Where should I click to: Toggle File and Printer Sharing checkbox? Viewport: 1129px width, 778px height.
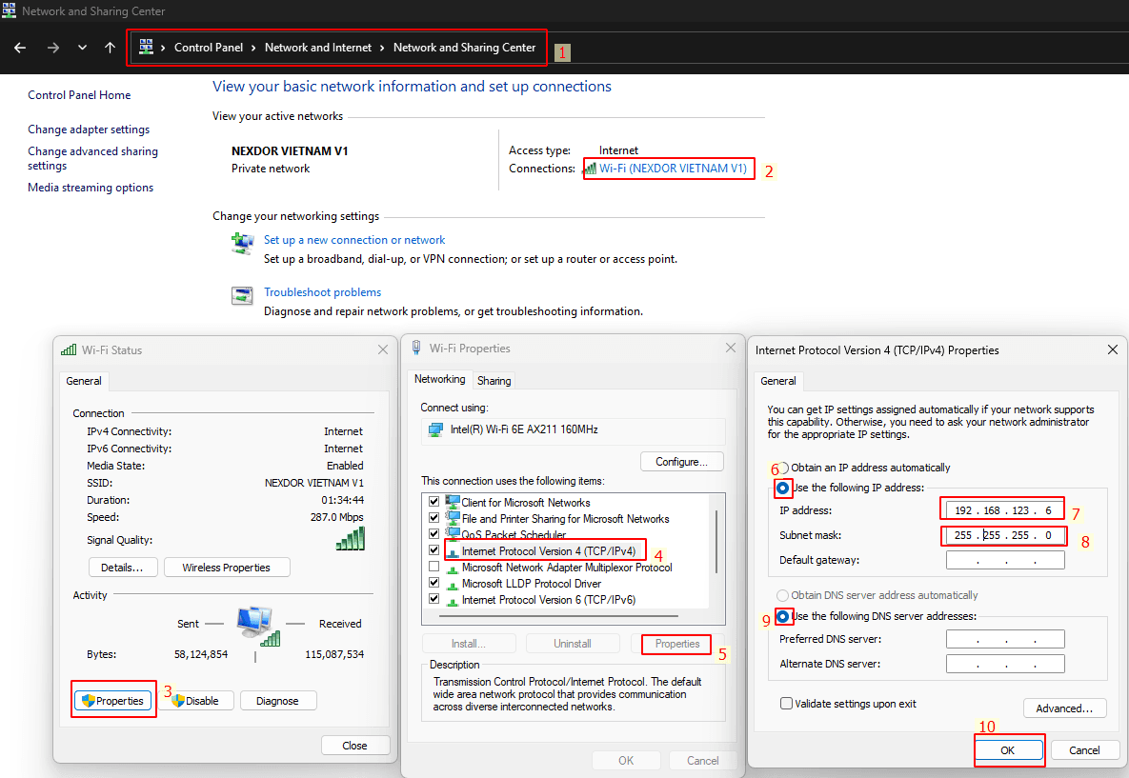tap(433, 518)
